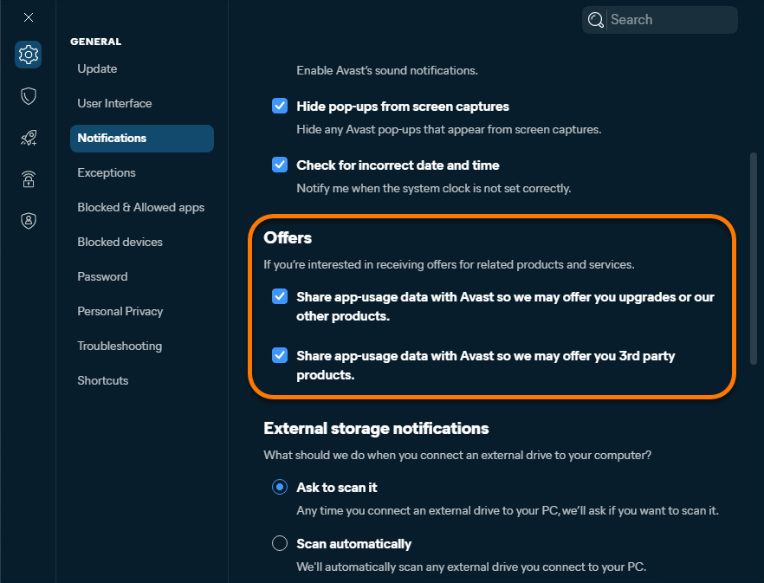Click 'We'll automatically scan any external drive' text
The image size is (764, 583).
(471, 567)
